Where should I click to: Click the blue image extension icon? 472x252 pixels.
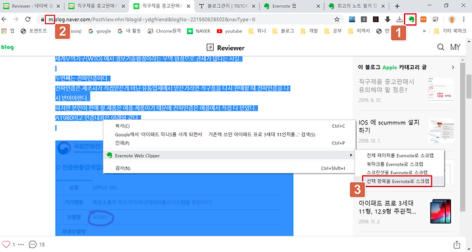[x=352, y=20]
